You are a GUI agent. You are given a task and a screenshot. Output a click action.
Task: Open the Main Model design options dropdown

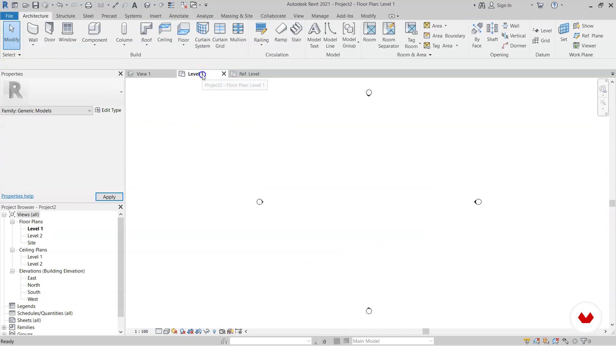point(393,341)
